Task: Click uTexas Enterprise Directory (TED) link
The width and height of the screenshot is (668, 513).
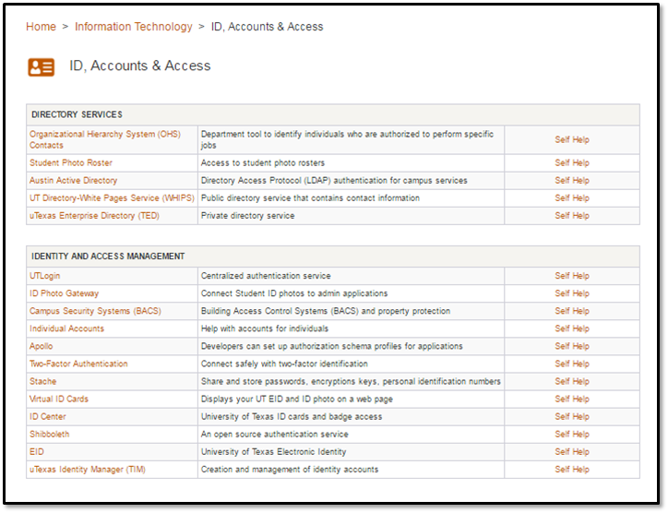Action: click(94, 216)
